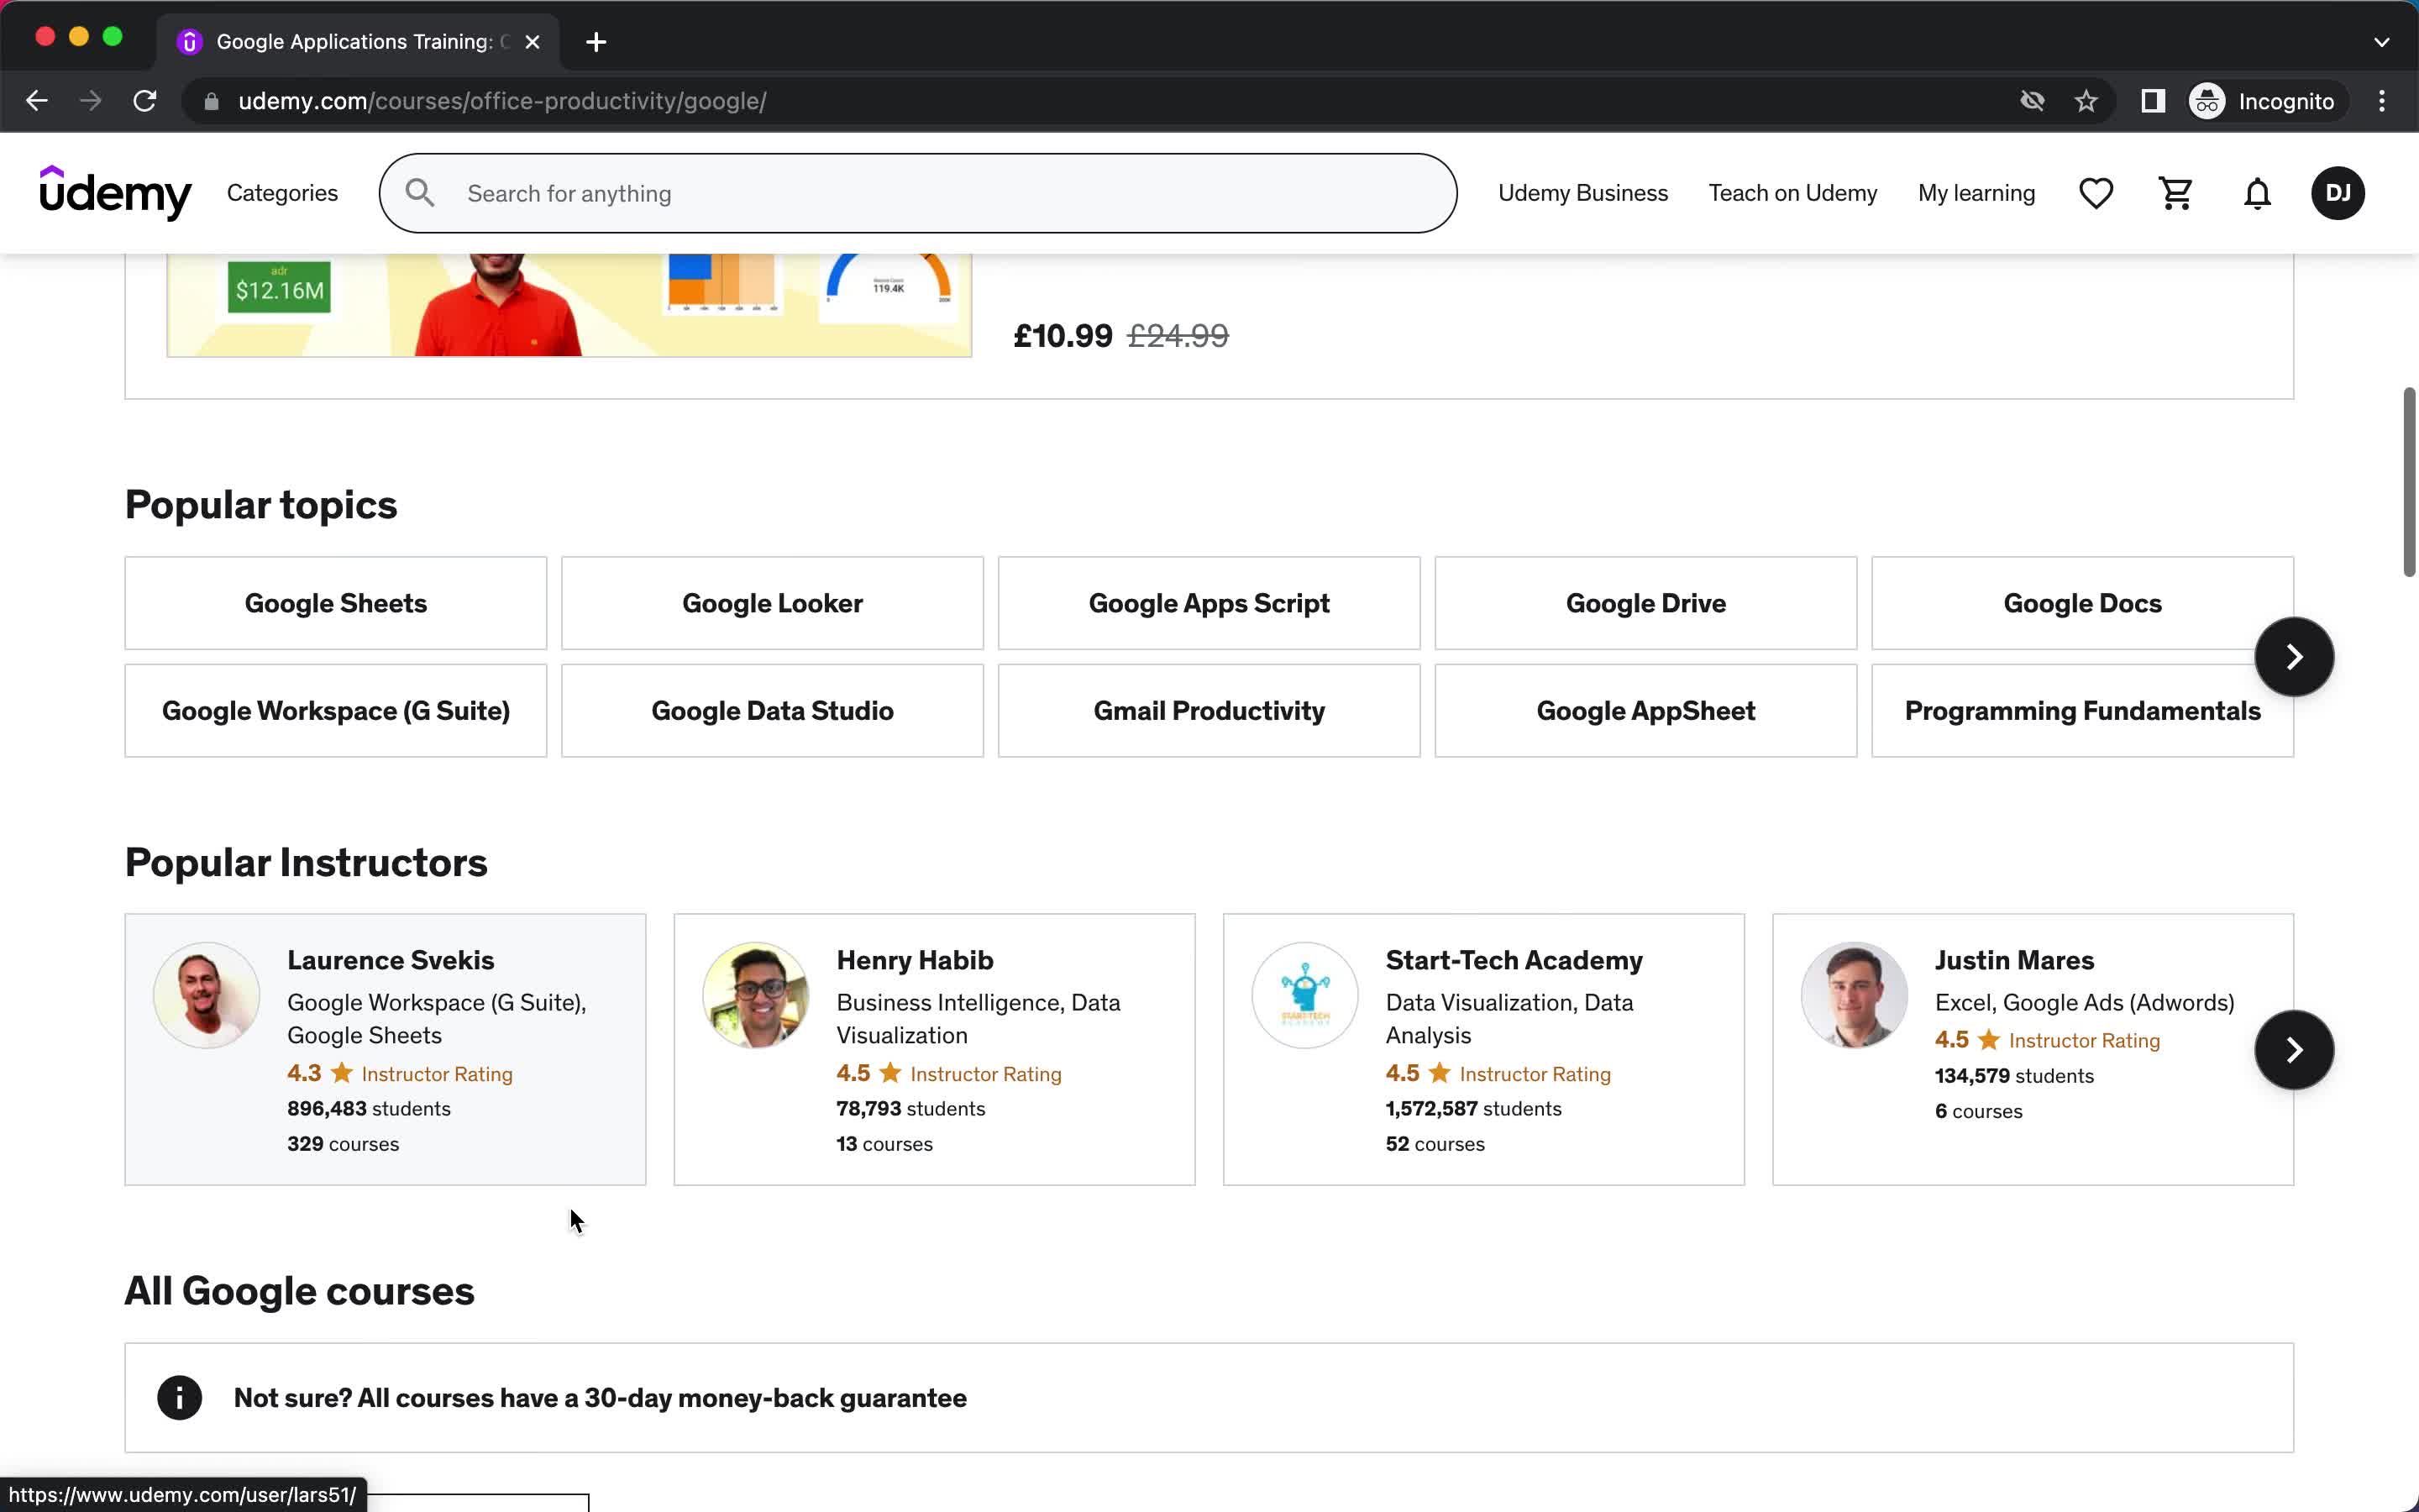Viewport: 2419px width, 1512px height.
Task: Expand the tab search chevron
Action: click(2381, 42)
